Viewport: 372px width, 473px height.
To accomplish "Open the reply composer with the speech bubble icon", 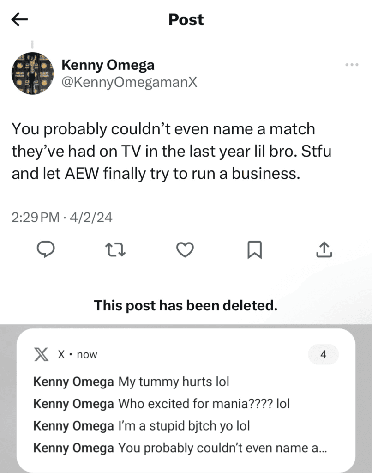I will coord(46,250).
